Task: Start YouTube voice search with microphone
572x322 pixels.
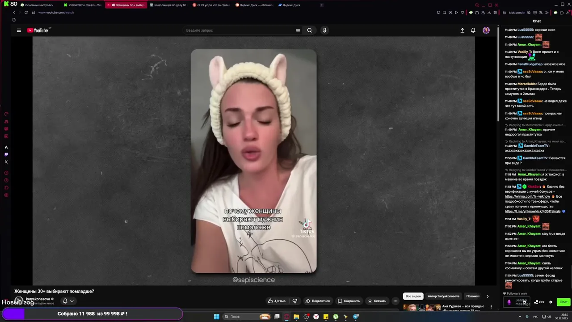Action: 324,30
